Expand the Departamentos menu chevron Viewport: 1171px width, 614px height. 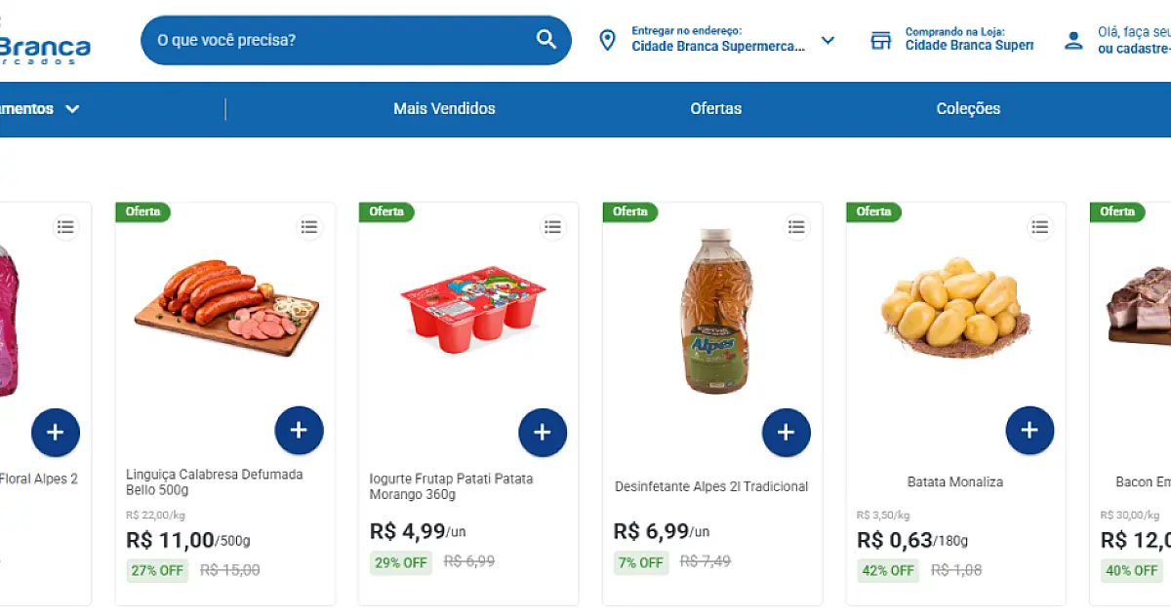click(72, 109)
